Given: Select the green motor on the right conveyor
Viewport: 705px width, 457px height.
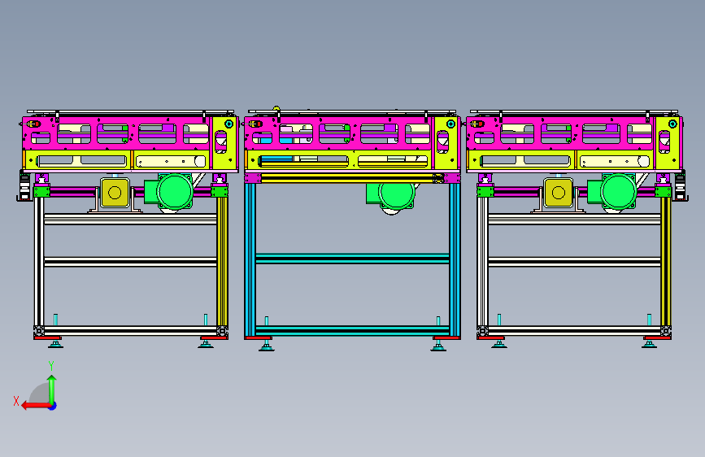Looking at the screenshot, I should coord(612,192).
